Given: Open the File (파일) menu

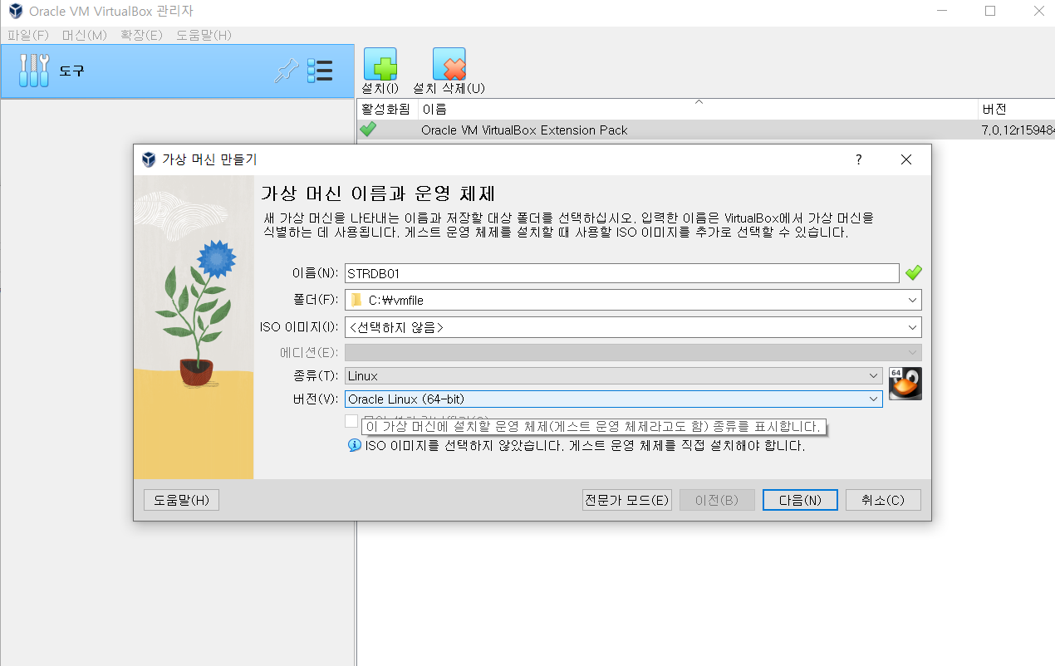Looking at the screenshot, I should coord(28,35).
